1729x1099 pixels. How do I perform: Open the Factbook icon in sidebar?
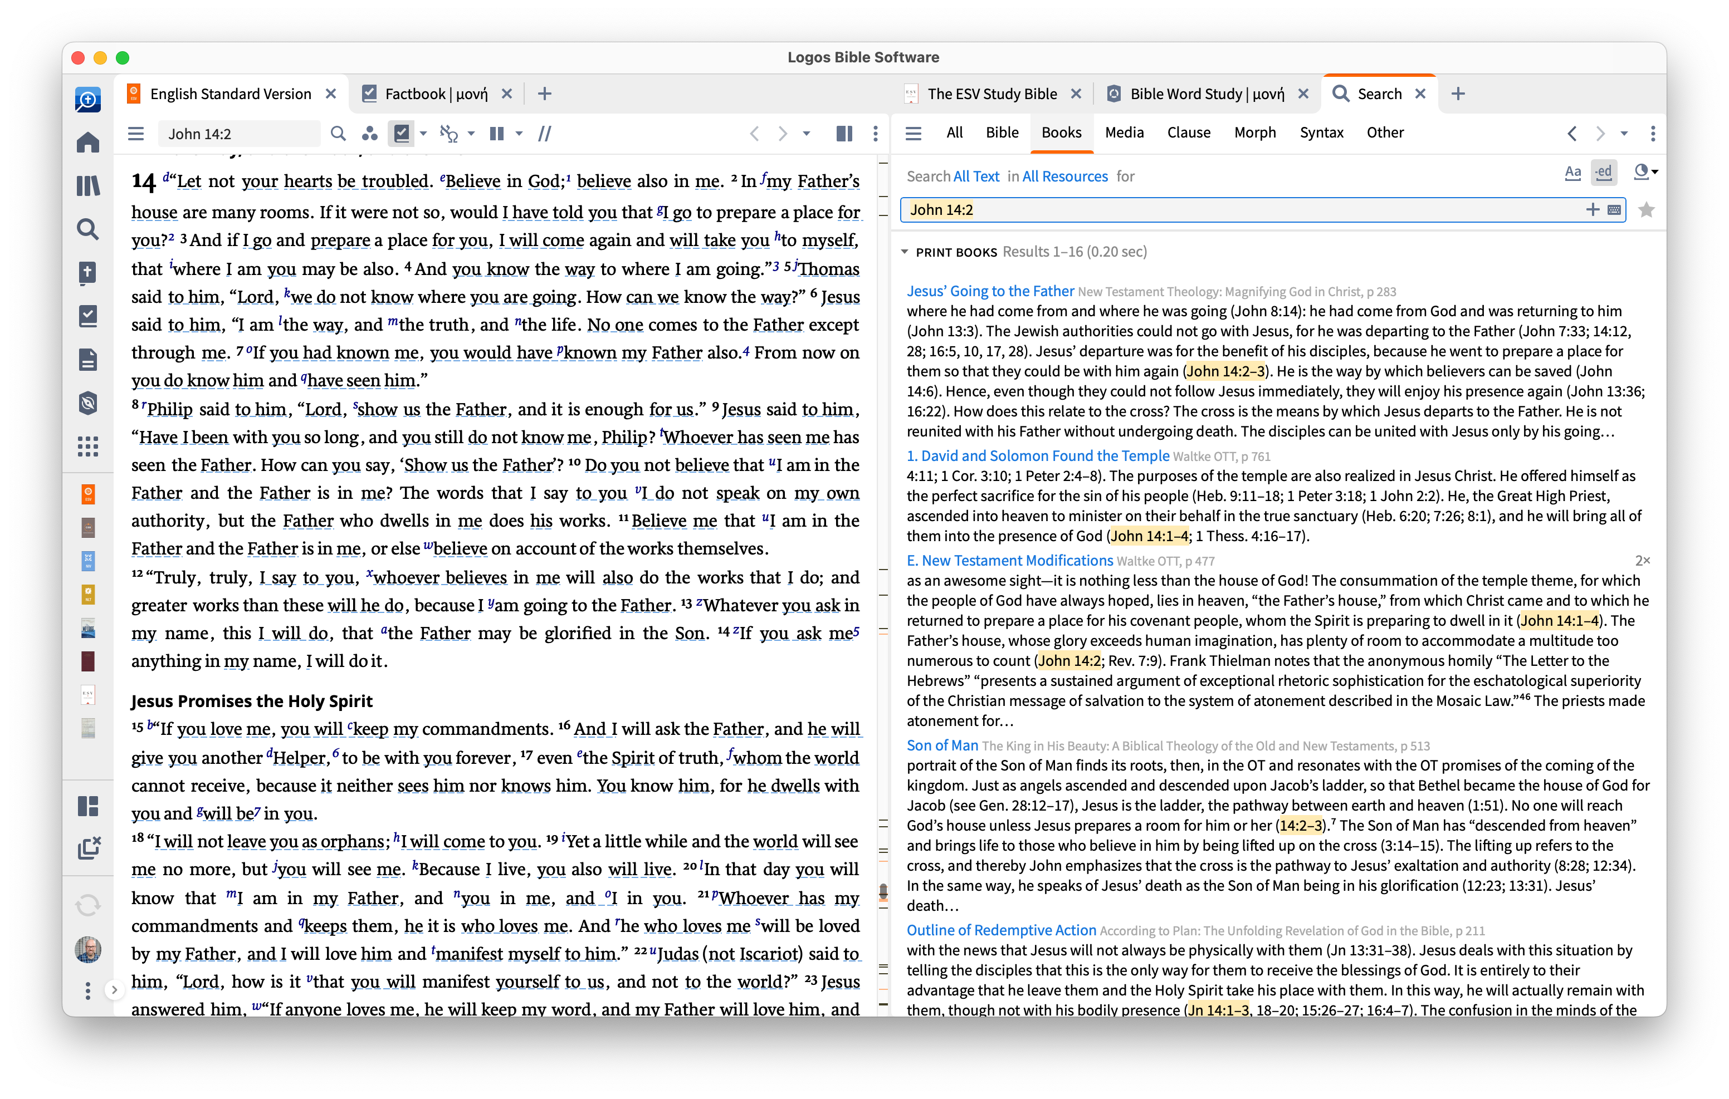tap(87, 273)
